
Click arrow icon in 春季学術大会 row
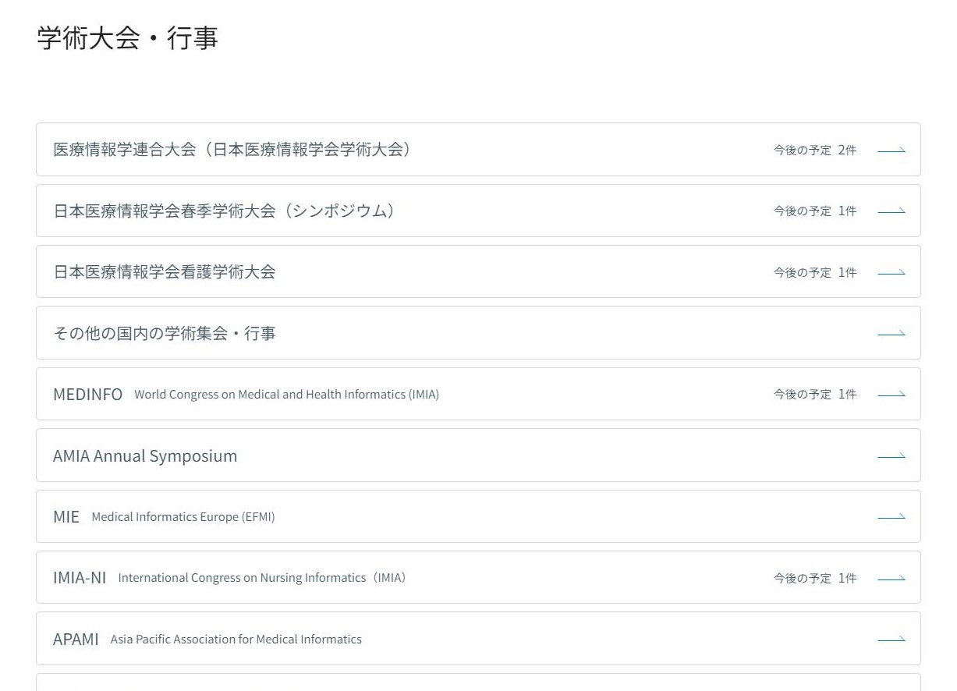[891, 211]
